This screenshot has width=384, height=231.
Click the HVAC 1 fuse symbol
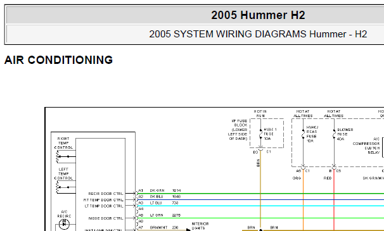tap(260, 134)
